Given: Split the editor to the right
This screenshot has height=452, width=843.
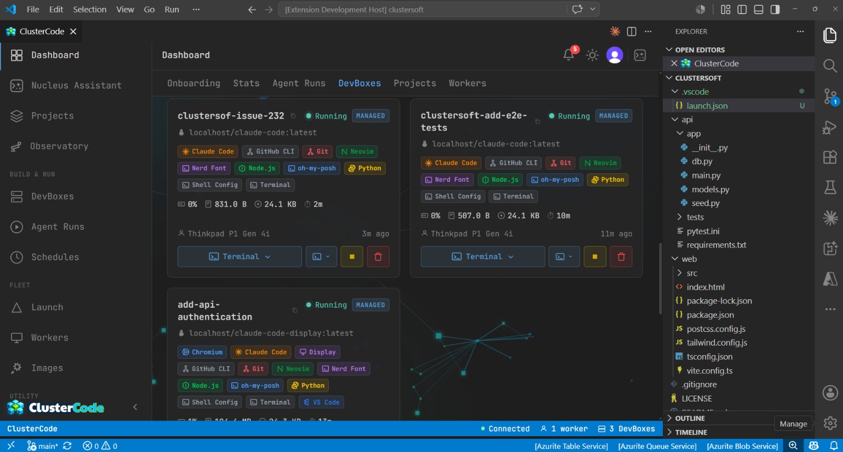Looking at the screenshot, I should pos(632,32).
